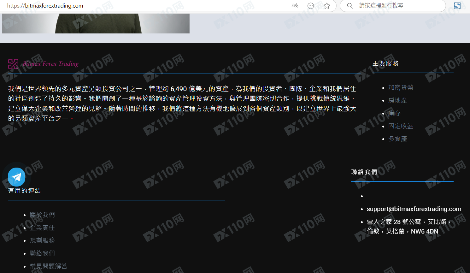Click the search magnifier icon
The image size is (470, 273).
point(350,6)
